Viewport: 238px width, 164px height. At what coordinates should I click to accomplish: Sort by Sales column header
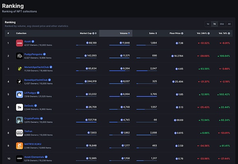[x=152, y=33]
